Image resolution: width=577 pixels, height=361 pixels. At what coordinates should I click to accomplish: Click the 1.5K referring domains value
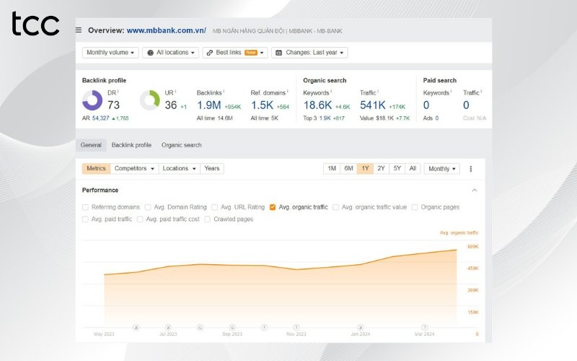[x=262, y=105]
